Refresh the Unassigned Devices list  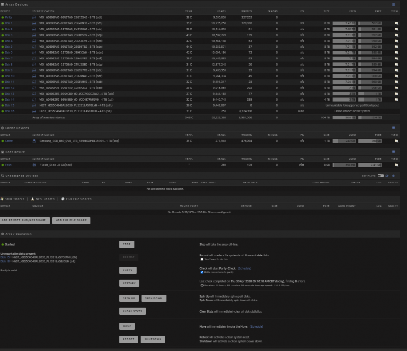pos(387,176)
